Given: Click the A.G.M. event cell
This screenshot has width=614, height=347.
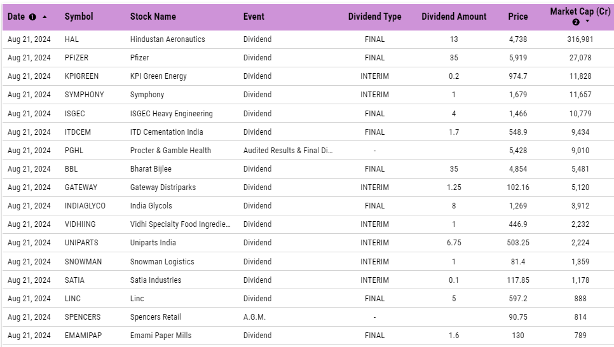Looking at the screenshot, I should (254, 317).
